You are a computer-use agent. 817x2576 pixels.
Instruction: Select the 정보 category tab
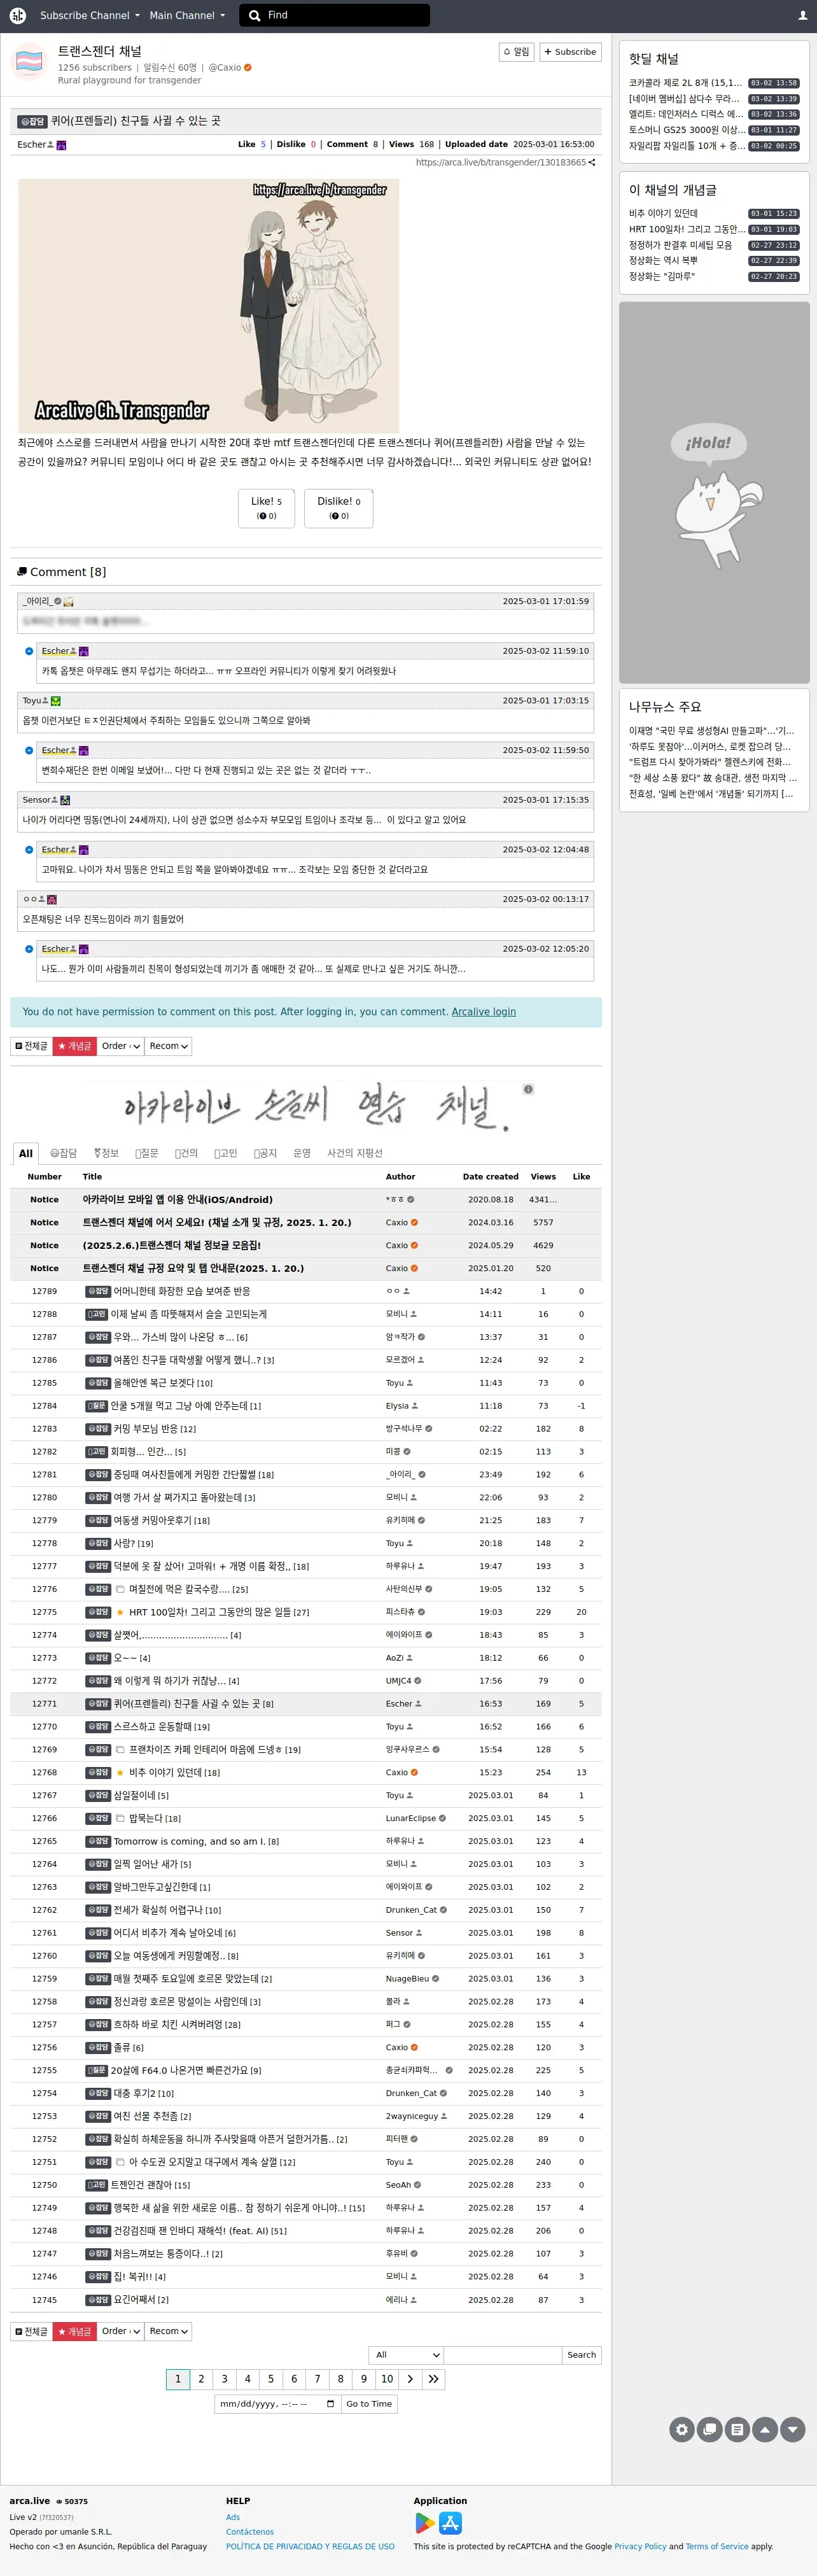click(x=106, y=1153)
